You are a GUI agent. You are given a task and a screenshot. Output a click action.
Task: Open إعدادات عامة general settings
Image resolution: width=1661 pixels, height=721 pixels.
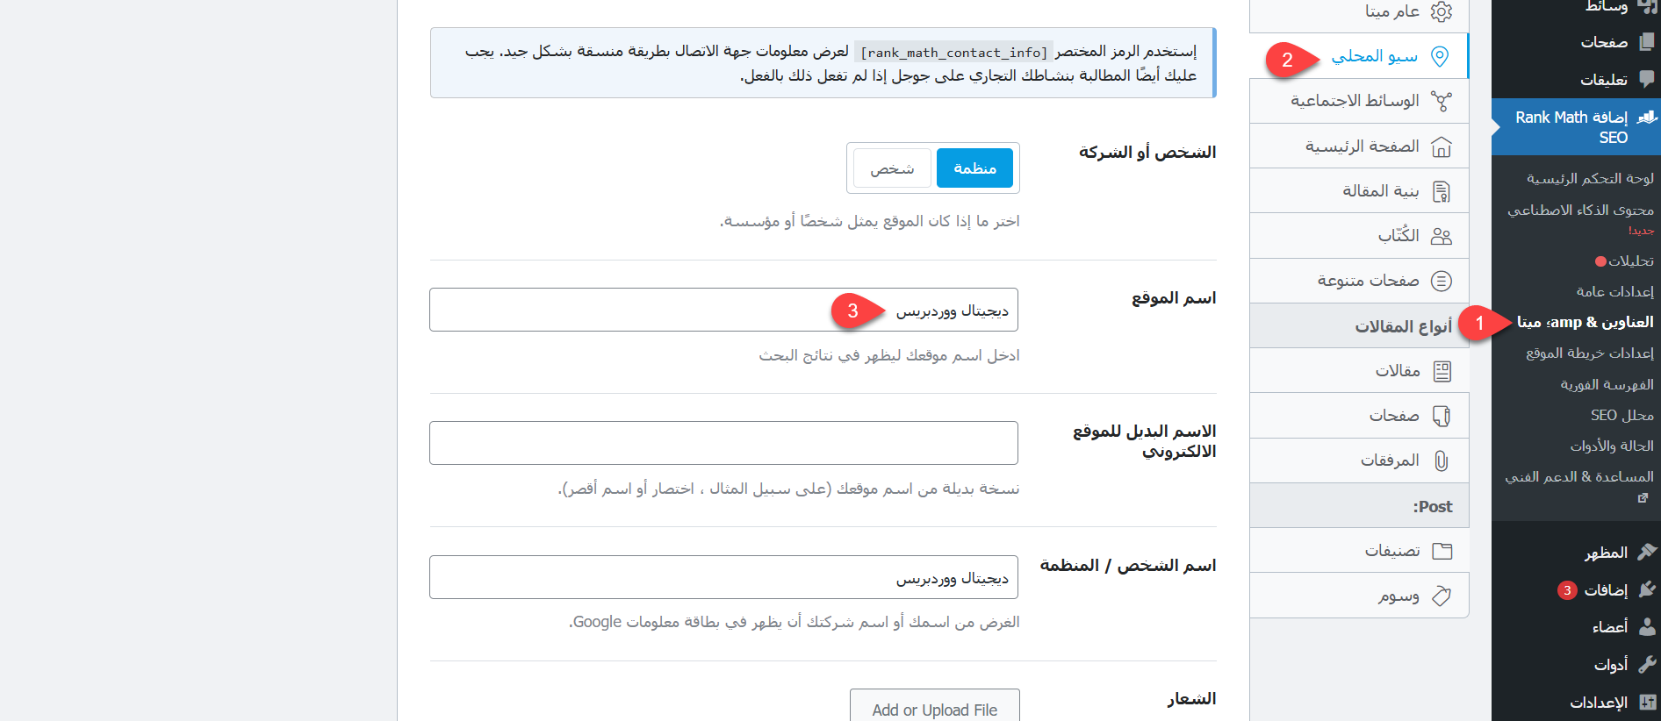1614,291
